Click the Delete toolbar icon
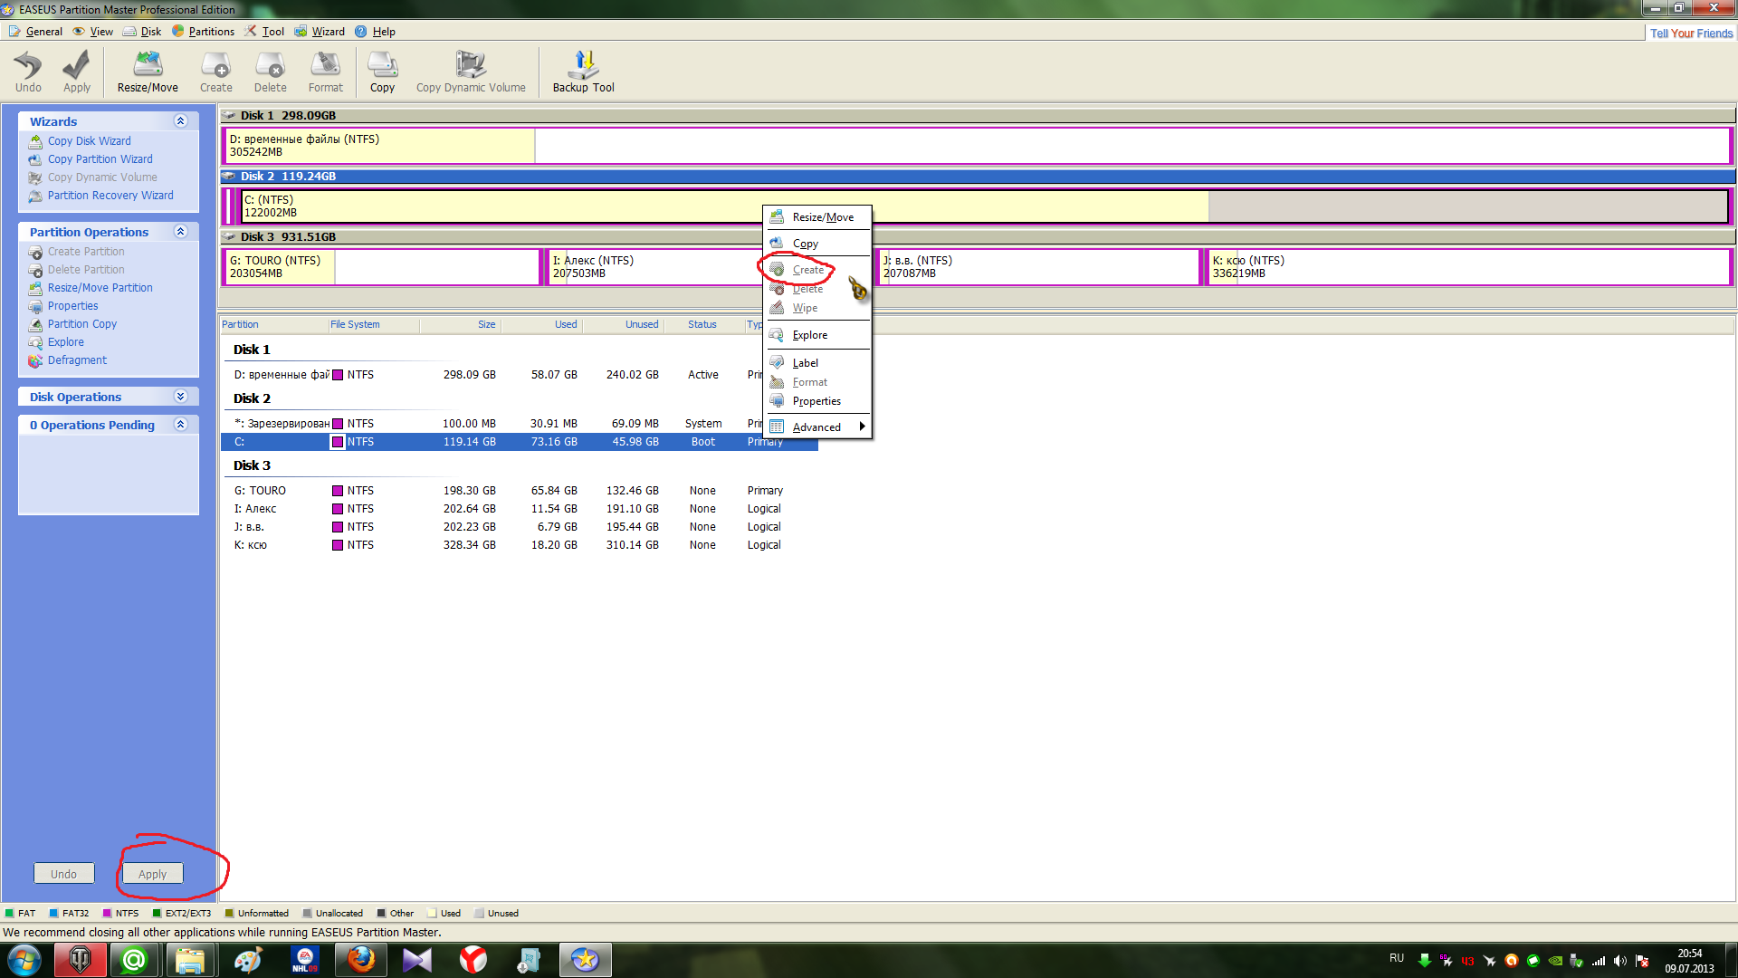Screen dimensions: 1738x978 [270, 72]
